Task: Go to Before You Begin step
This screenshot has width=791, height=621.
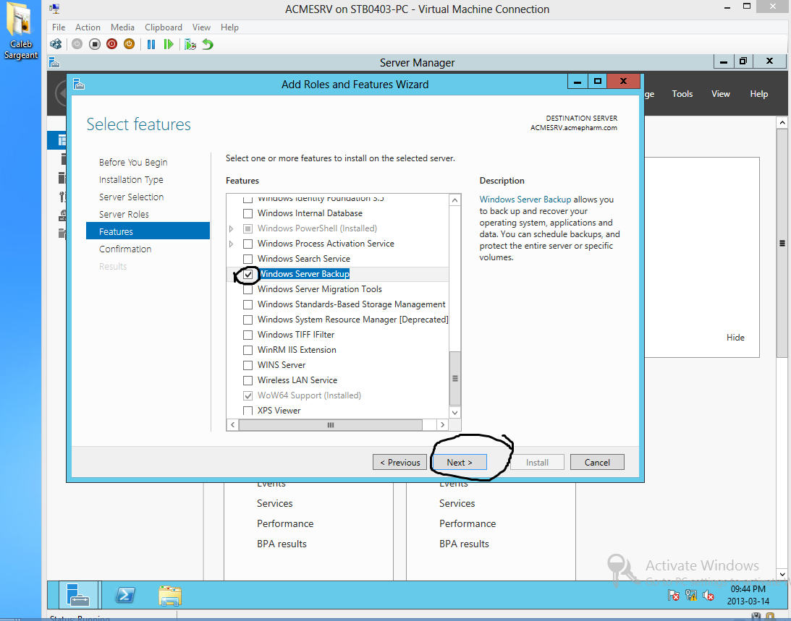Action: (x=133, y=163)
